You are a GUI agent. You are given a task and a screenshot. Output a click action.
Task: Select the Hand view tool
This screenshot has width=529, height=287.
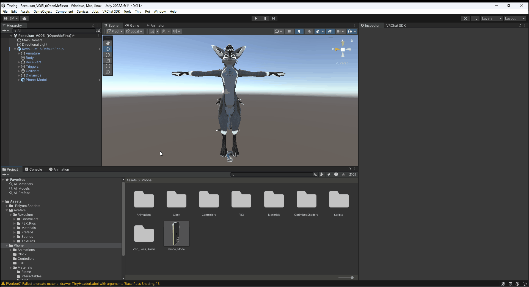coord(108,43)
